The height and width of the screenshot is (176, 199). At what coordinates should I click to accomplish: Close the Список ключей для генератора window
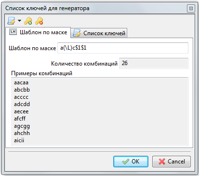[x=191, y=8]
